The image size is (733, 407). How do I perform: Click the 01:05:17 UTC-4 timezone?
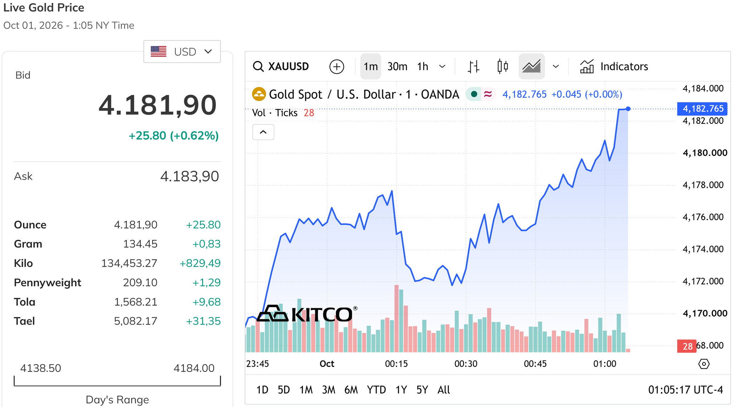(685, 390)
